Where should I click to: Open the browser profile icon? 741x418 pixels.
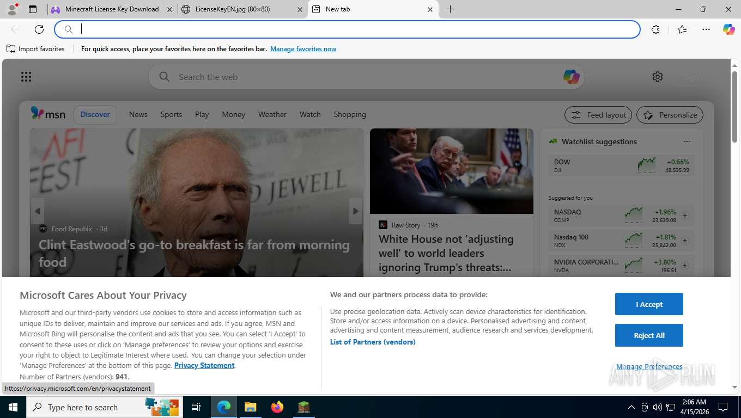tap(12, 9)
